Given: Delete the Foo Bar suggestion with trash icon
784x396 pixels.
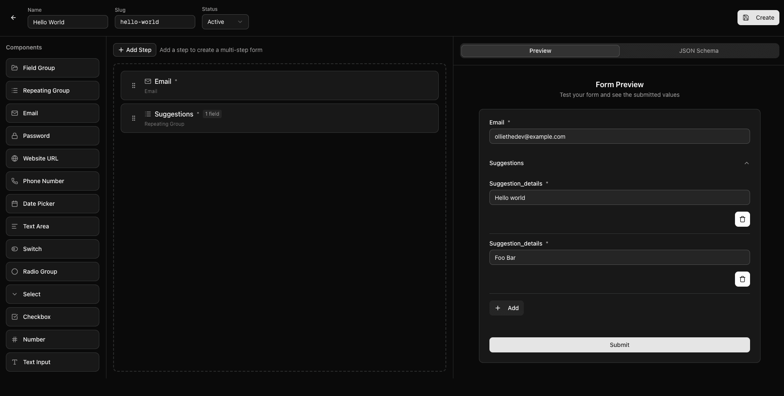Looking at the screenshot, I should (742, 279).
